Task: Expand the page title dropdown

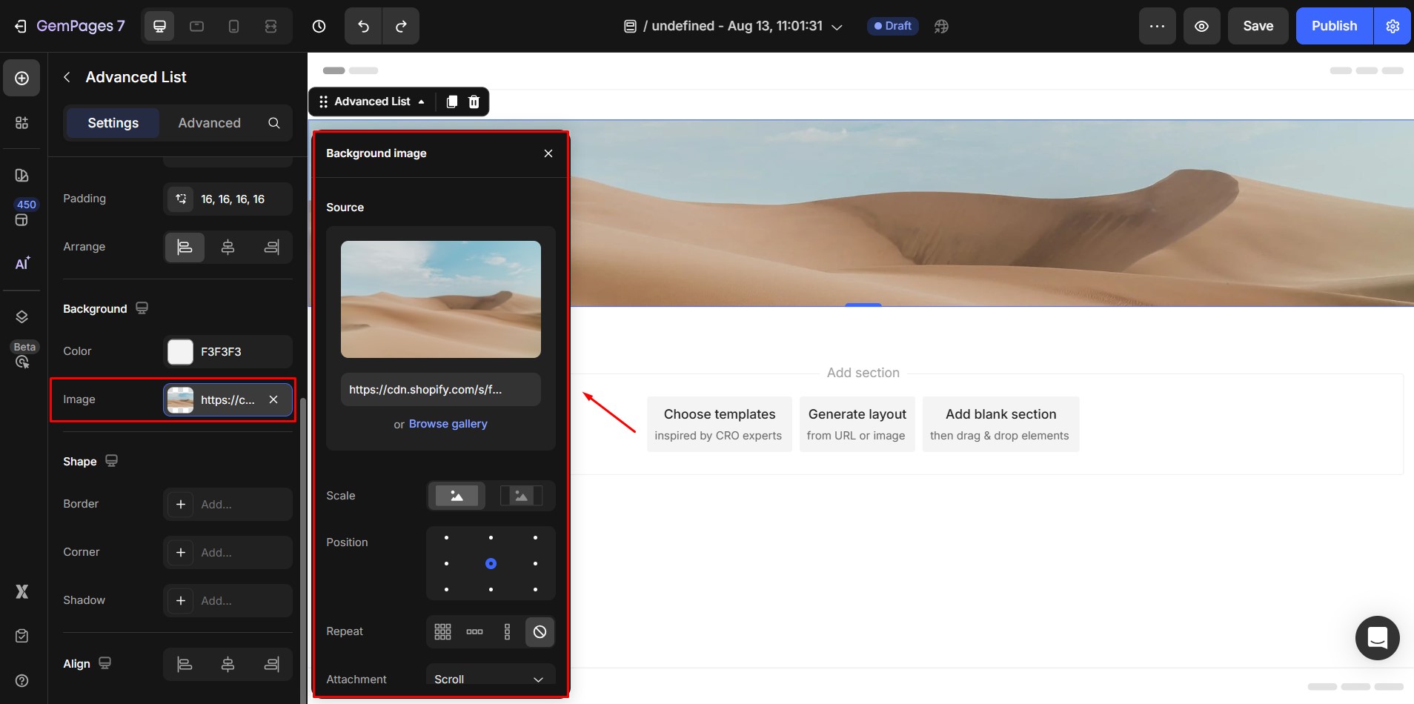Action: pos(837,27)
